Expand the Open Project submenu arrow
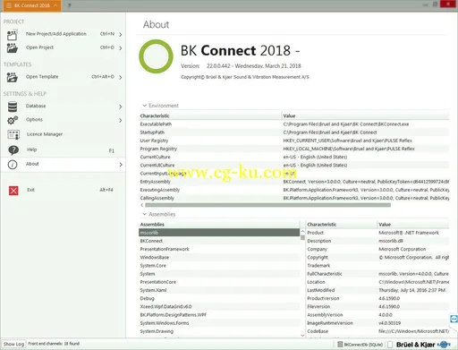458x350 pixels. point(121,48)
